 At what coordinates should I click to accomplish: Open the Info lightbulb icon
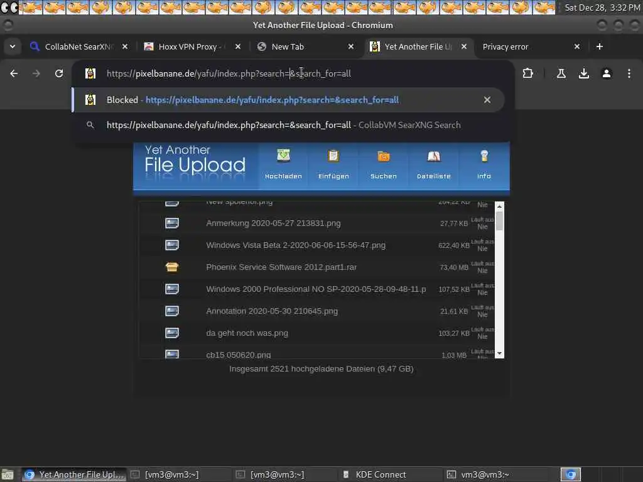click(484, 156)
